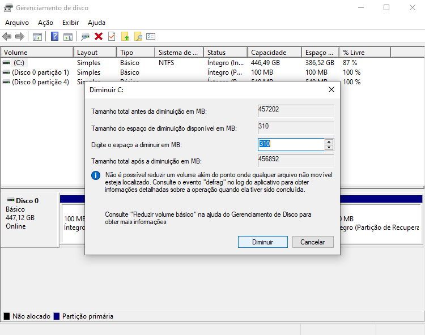Click the red X delete icon

(x=99, y=36)
